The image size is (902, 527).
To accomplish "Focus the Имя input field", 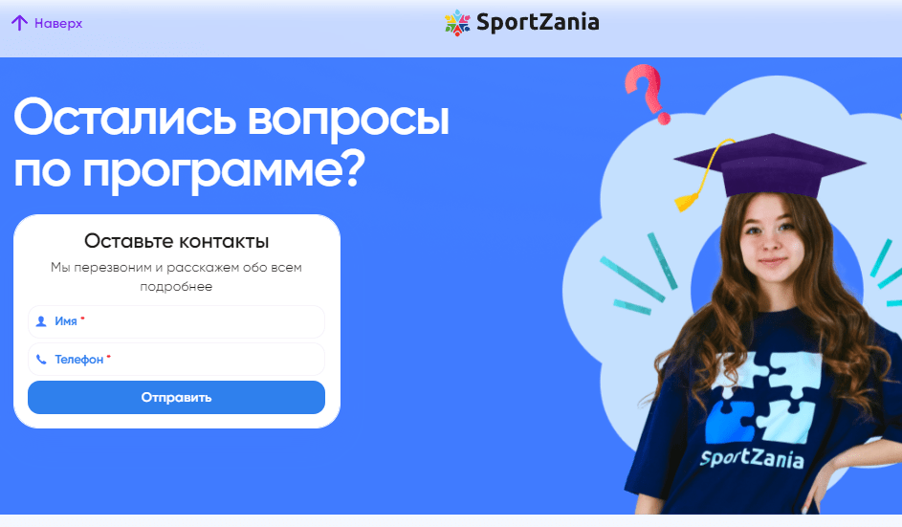I will click(176, 321).
